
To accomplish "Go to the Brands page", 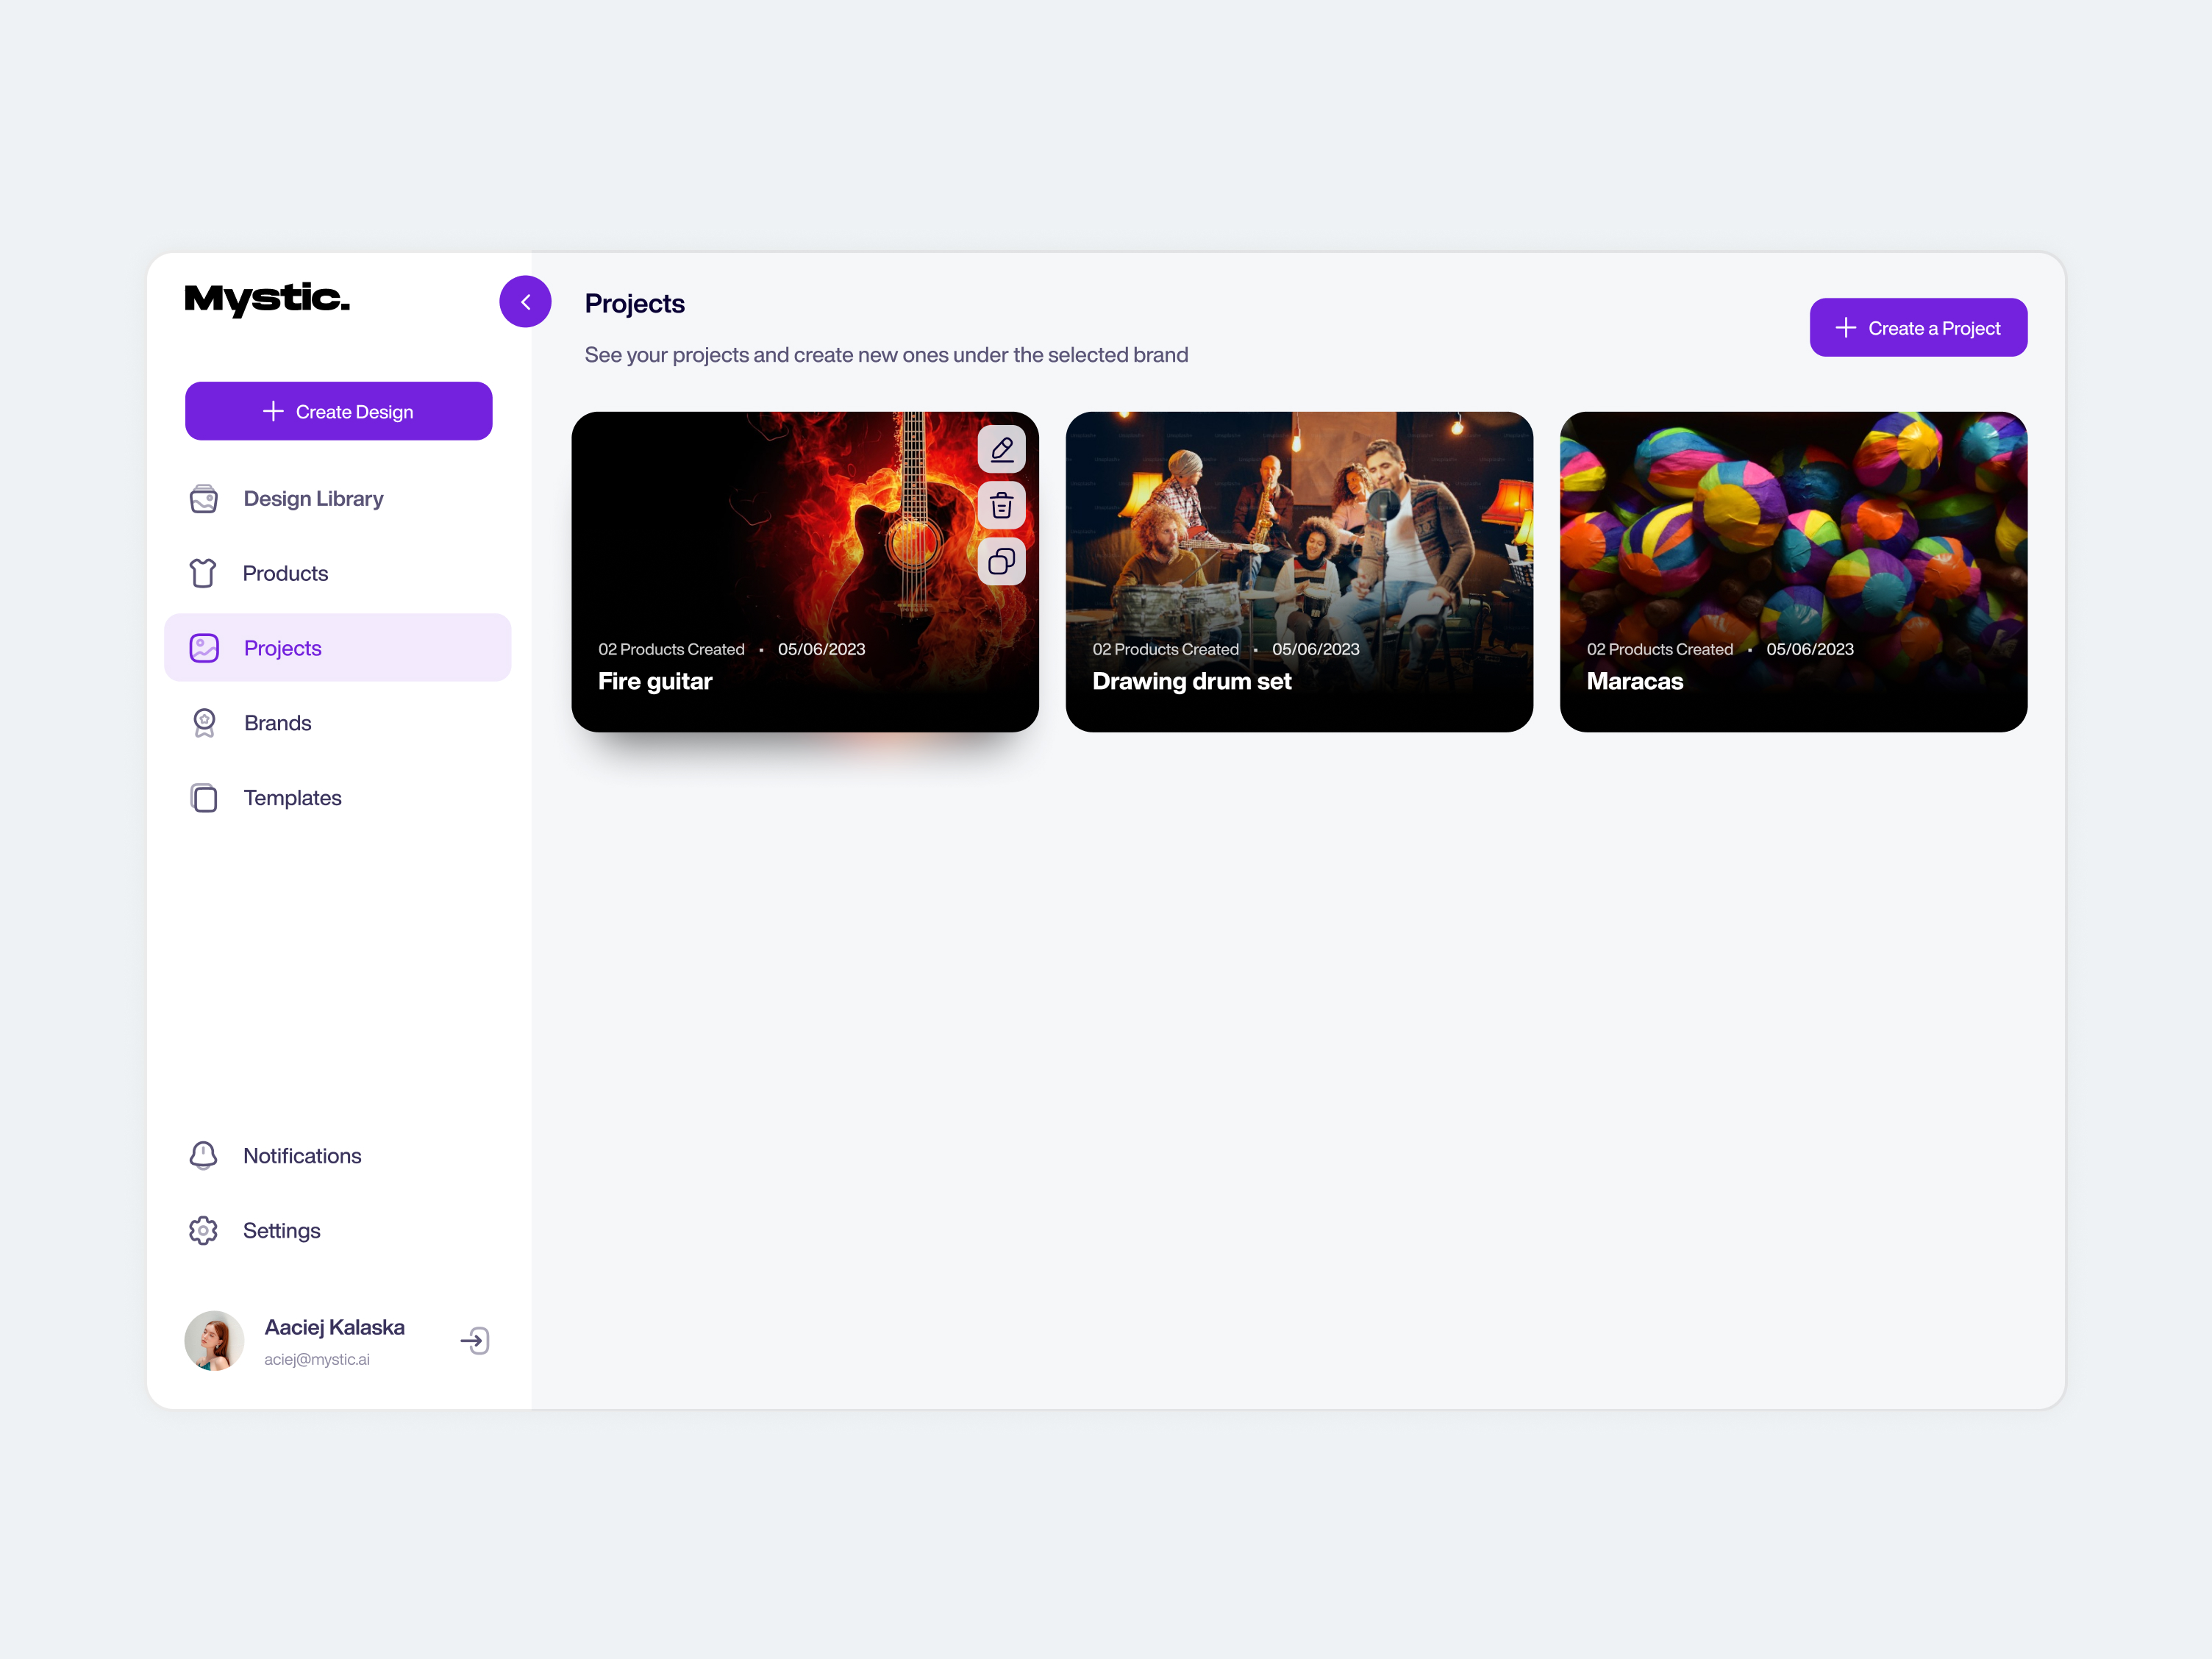I will pos(338,723).
